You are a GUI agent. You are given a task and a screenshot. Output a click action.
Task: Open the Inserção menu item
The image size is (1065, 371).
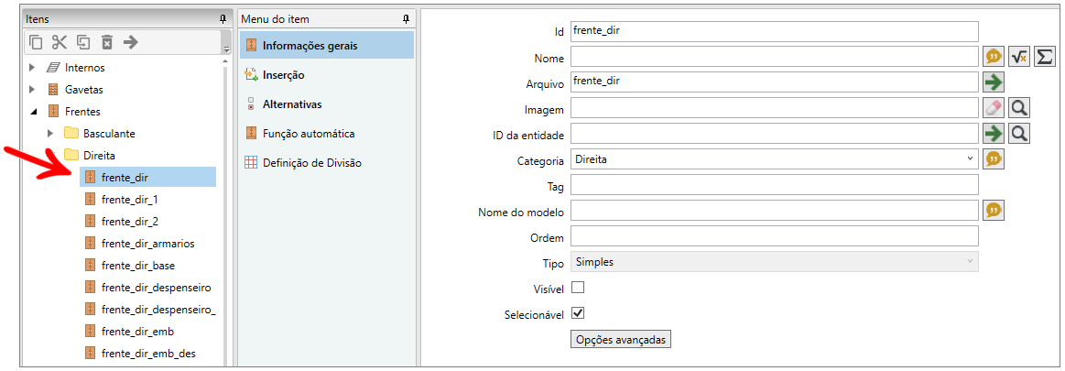click(x=283, y=75)
